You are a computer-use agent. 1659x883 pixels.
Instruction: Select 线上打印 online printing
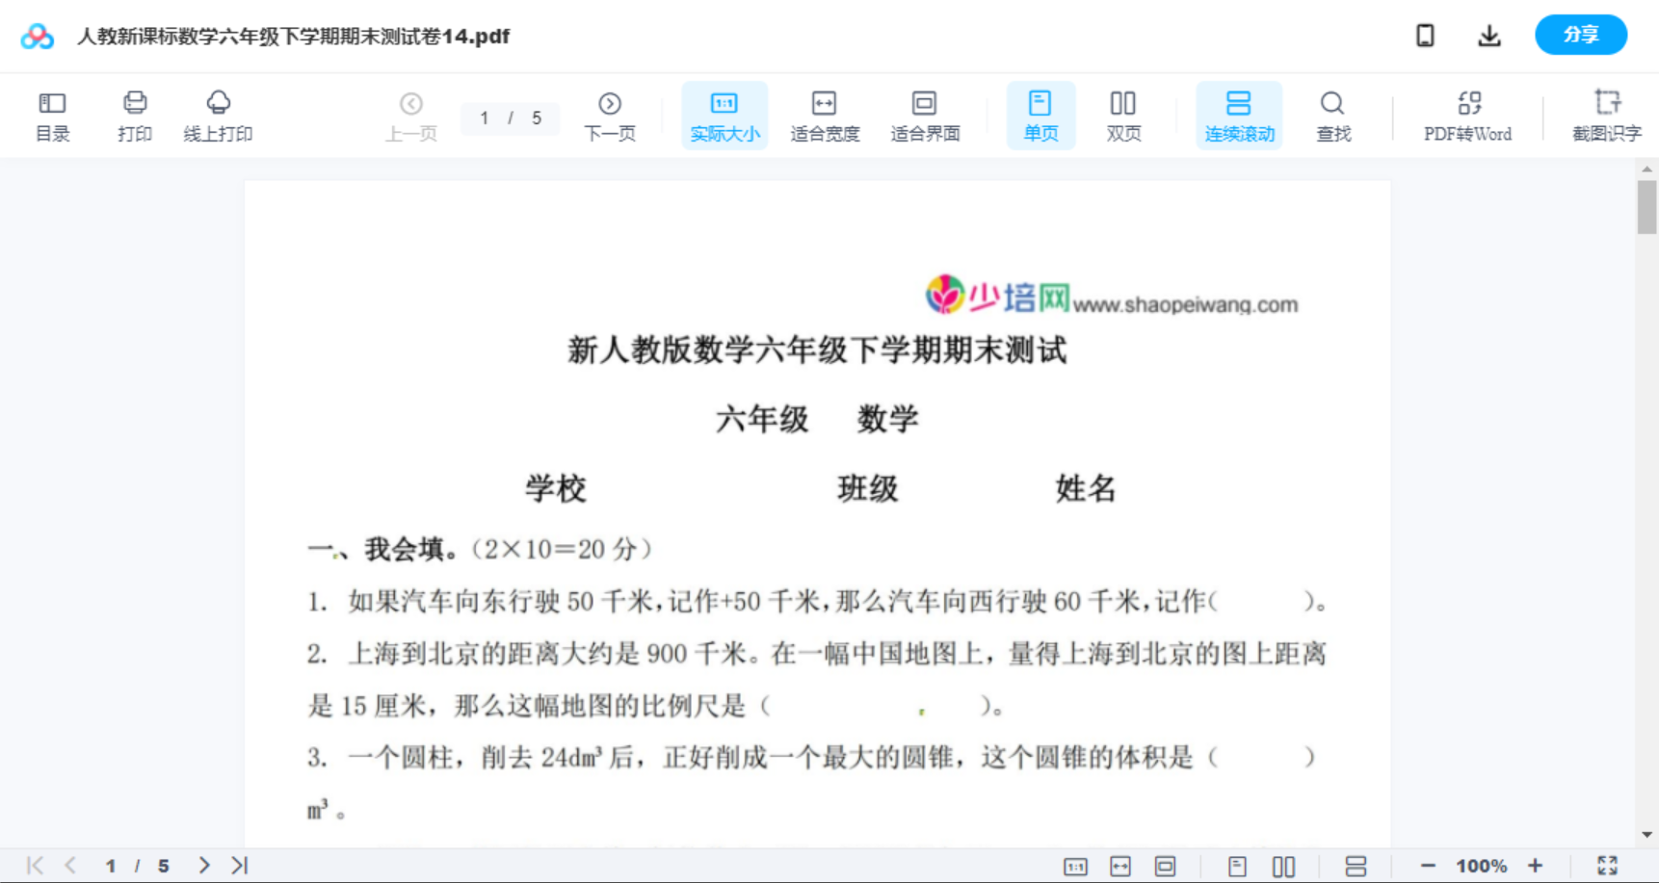[217, 115]
